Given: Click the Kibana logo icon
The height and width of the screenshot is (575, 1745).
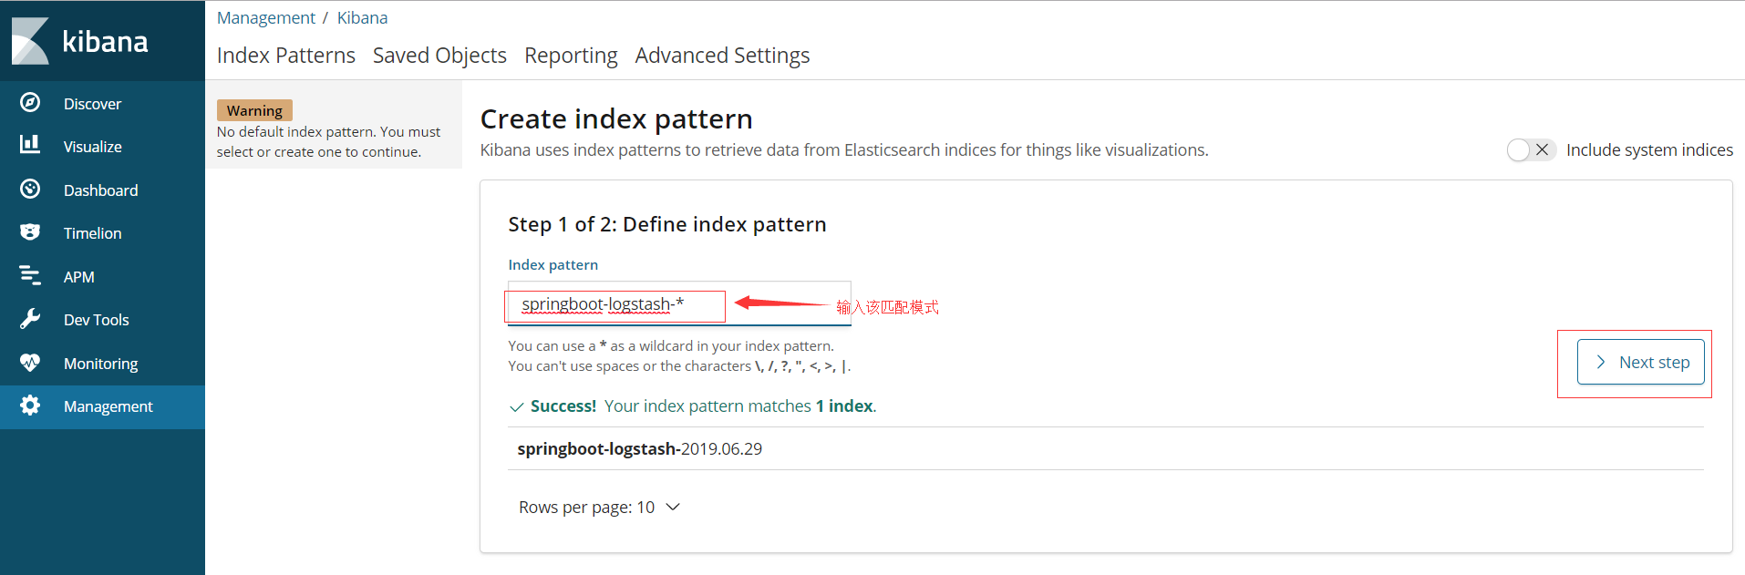Looking at the screenshot, I should pyautogui.click(x=30, y=41).
